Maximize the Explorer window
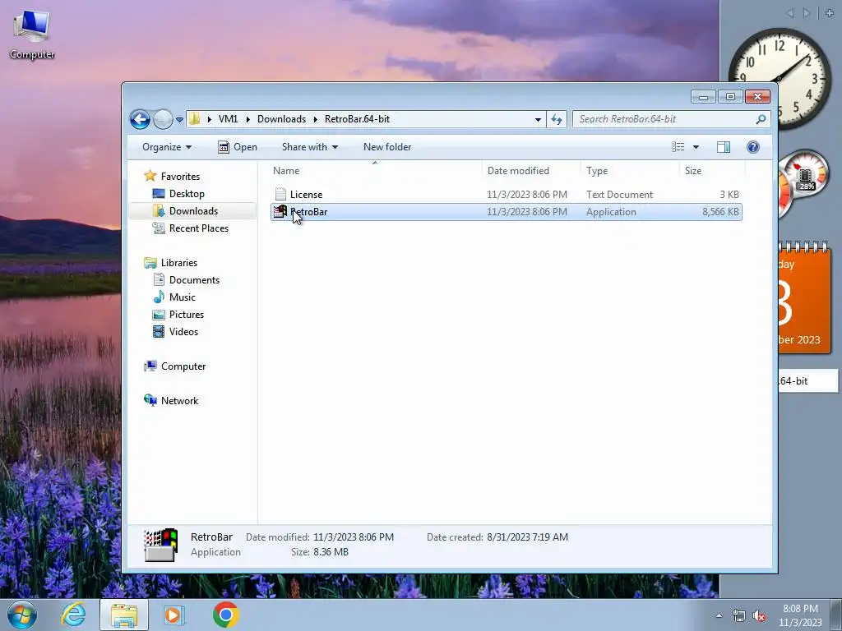This screenshot has width=842, height=631. 730,97
